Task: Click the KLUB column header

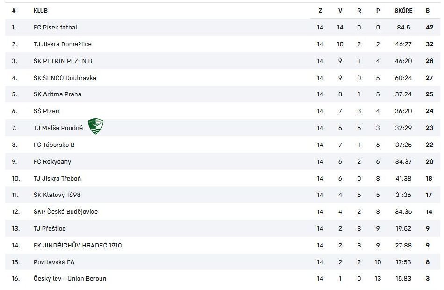Action: (x=41, y=11)
